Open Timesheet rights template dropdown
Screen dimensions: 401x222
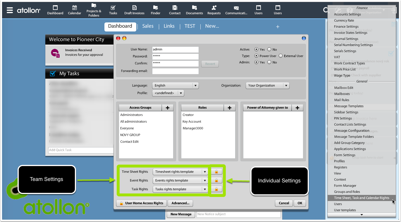(180, 172)
